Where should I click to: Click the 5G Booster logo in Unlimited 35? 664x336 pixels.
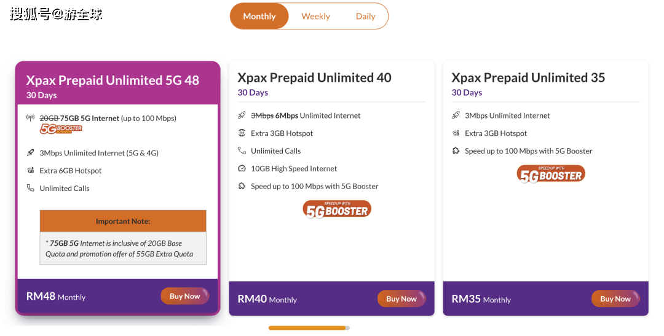(551, 174)
